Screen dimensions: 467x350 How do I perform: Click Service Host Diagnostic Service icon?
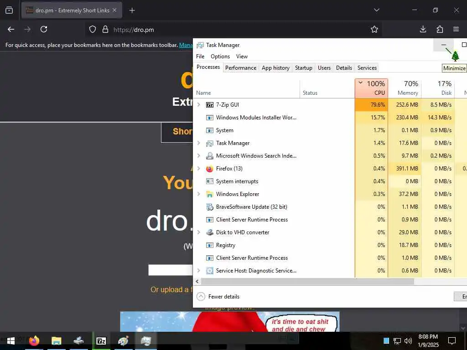tap(210, 271)
